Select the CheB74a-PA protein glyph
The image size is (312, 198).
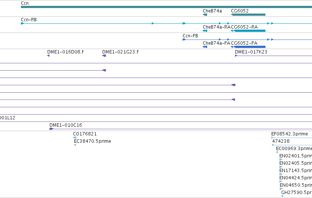coord(205,47)
